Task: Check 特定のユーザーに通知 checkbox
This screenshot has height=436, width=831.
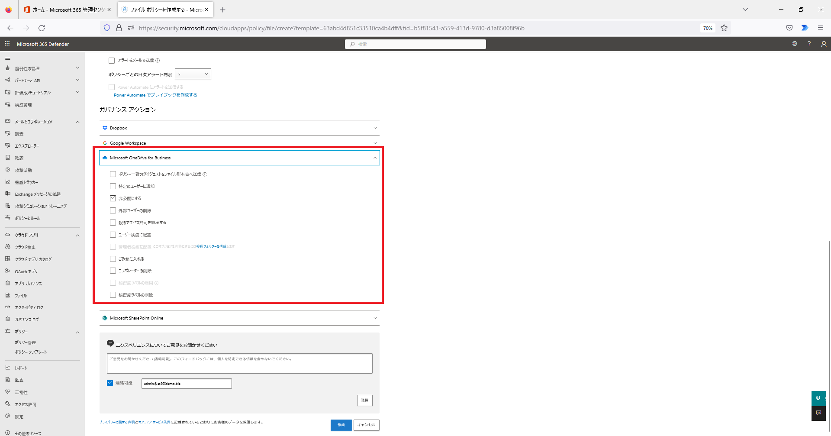Action: click(x=113, y=186)
